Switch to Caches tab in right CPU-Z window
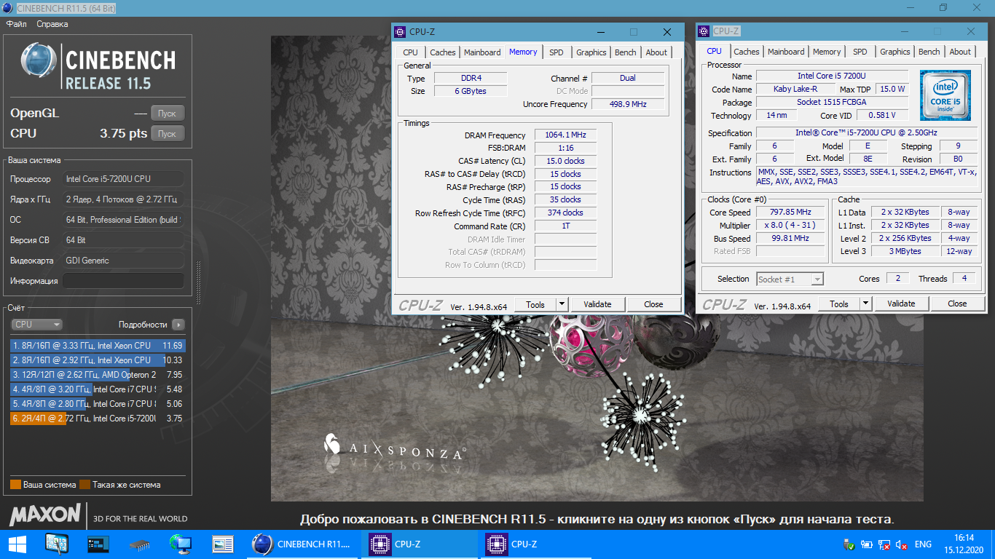 click(747, 52)
